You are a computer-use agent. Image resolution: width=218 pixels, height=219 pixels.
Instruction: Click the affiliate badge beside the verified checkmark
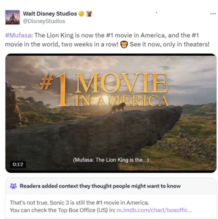(89, 14)
